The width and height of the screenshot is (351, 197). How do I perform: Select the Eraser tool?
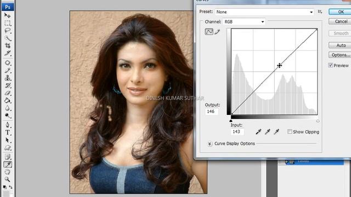7,93
